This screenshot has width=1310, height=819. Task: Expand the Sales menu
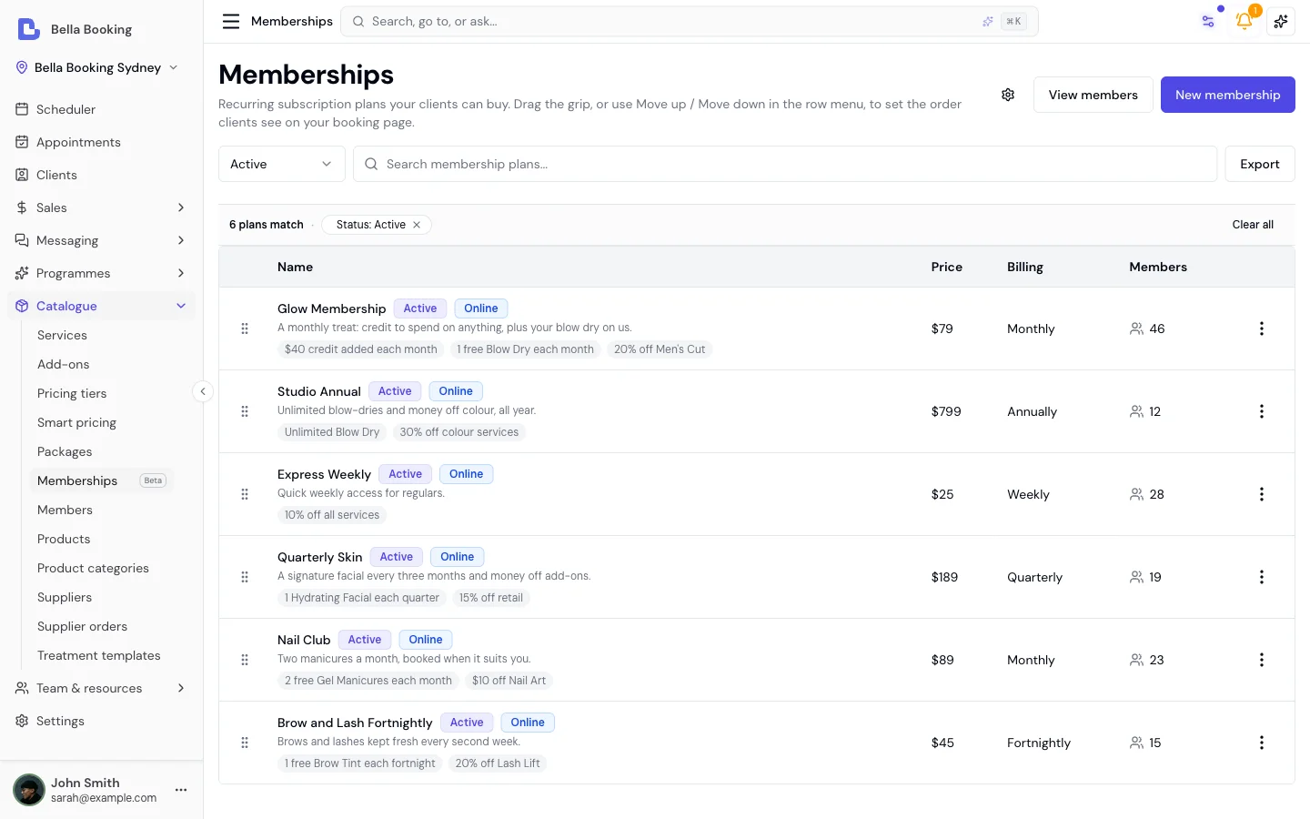[101, 207]
